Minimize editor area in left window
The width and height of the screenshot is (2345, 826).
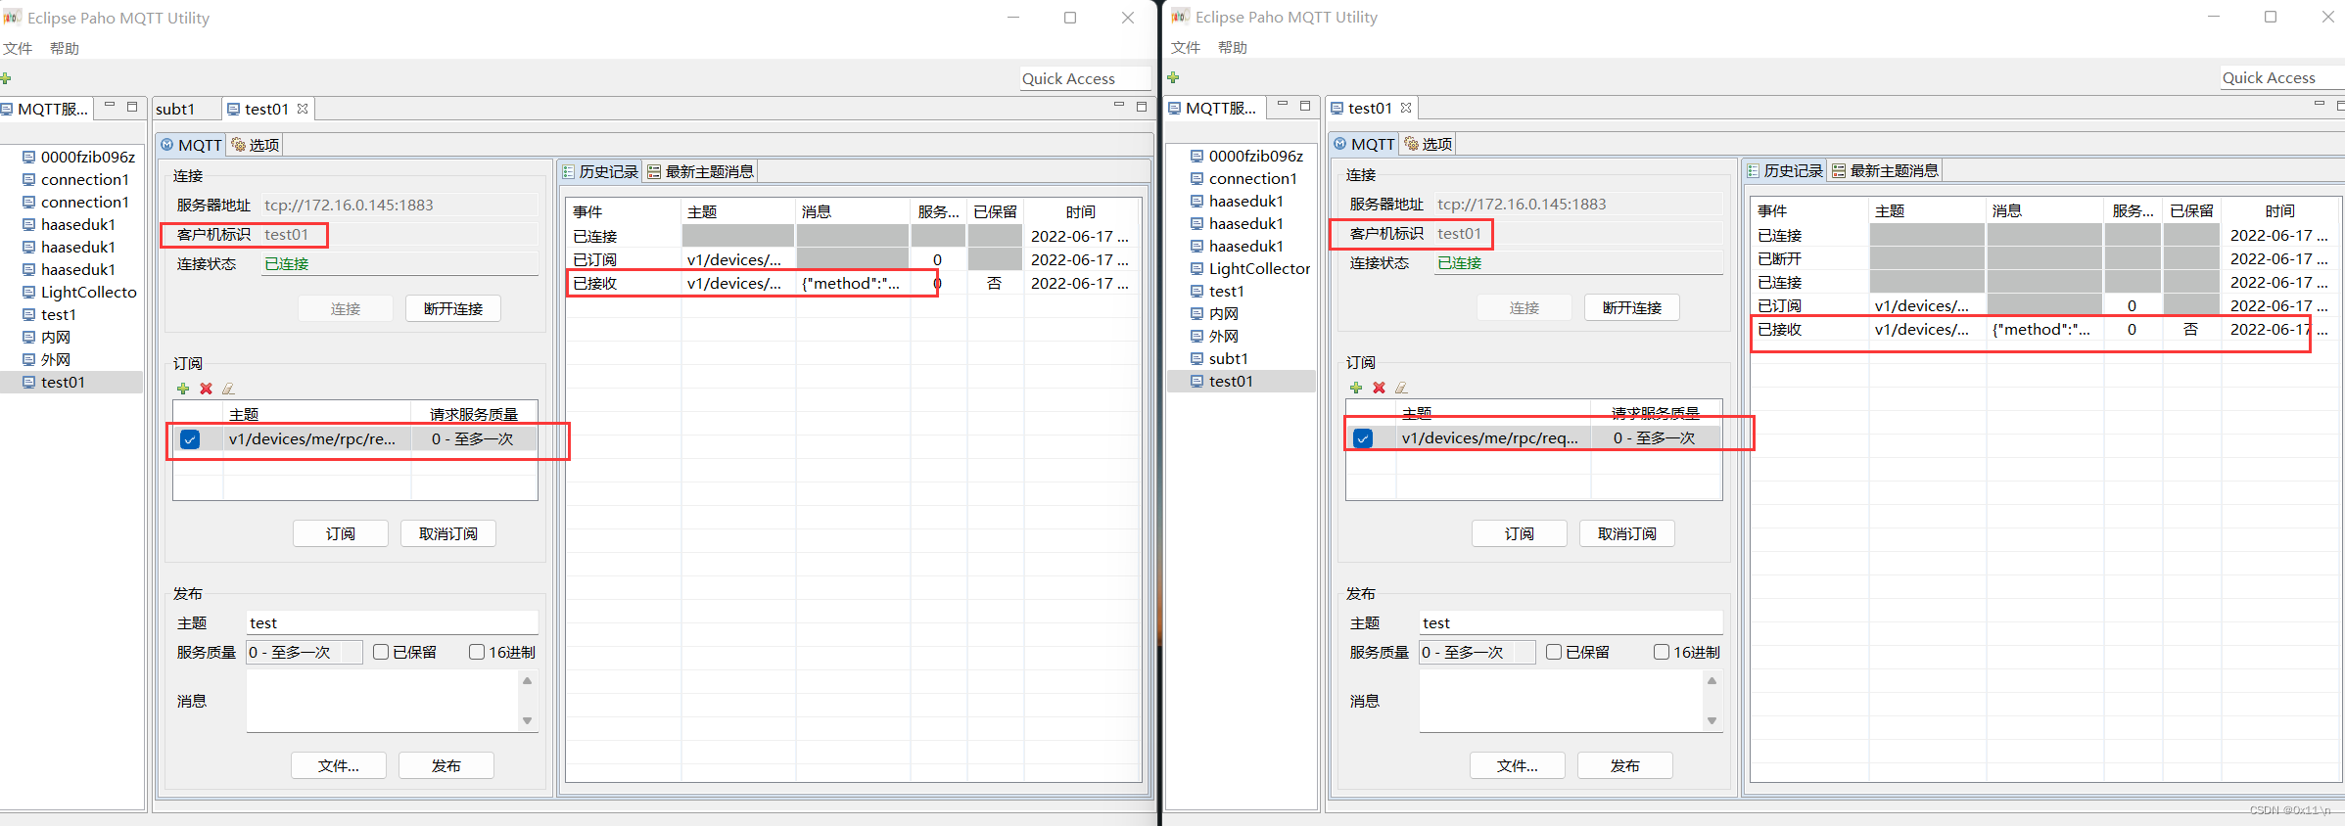[1119, 106]
